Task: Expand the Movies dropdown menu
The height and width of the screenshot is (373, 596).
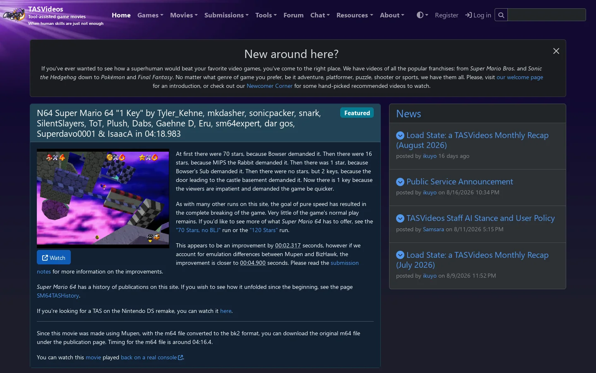Action: [184, 15]
